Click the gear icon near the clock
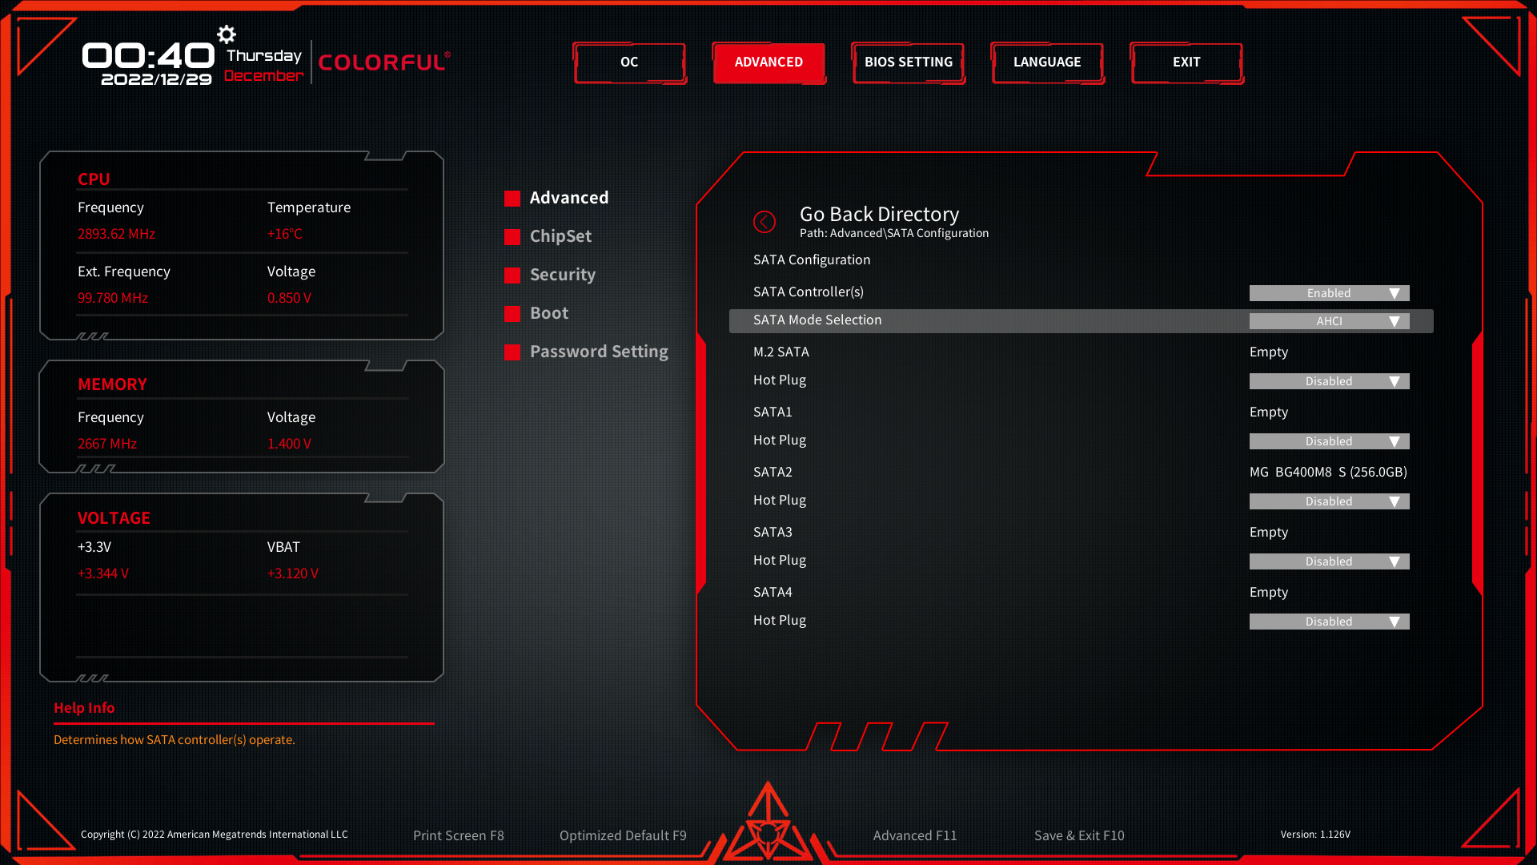The width and height of the screenshot is (1537, 865). tap(227, 34)
